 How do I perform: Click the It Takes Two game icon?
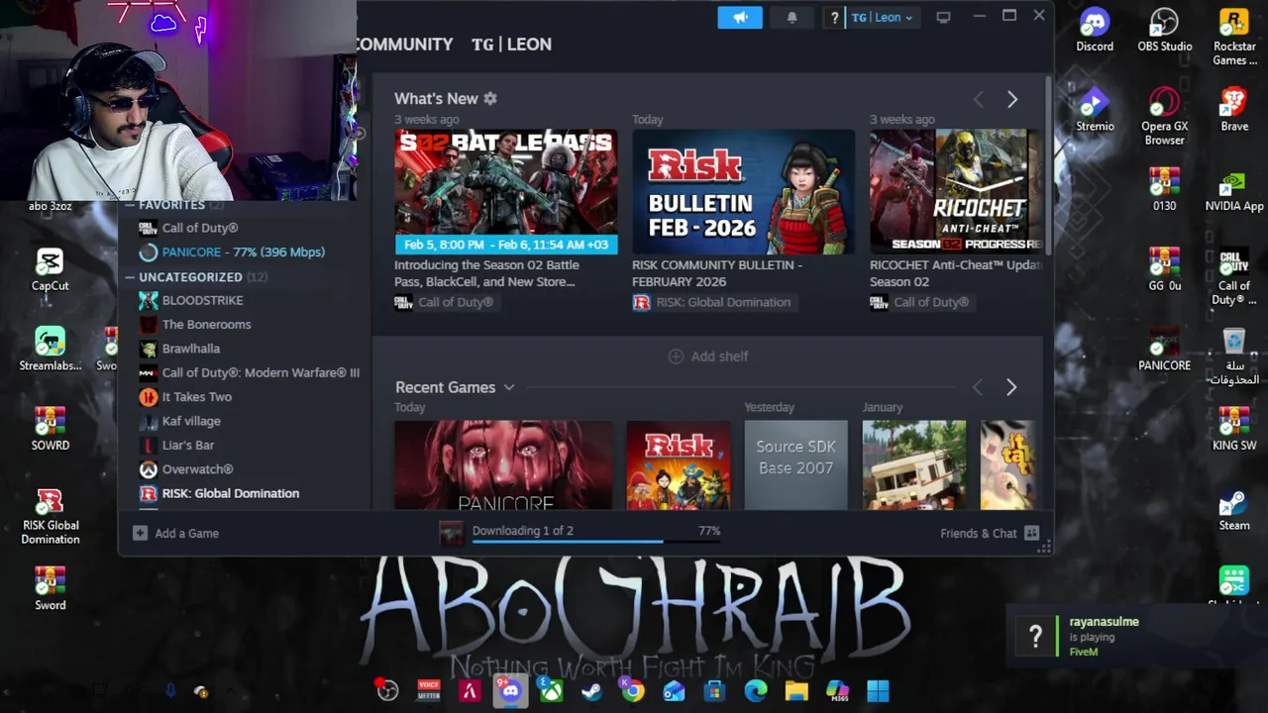pos(148,397)
